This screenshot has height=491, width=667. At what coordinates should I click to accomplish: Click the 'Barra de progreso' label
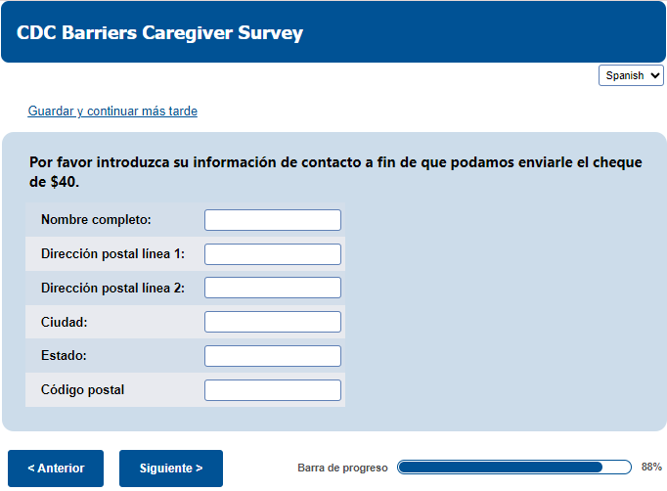342,469
